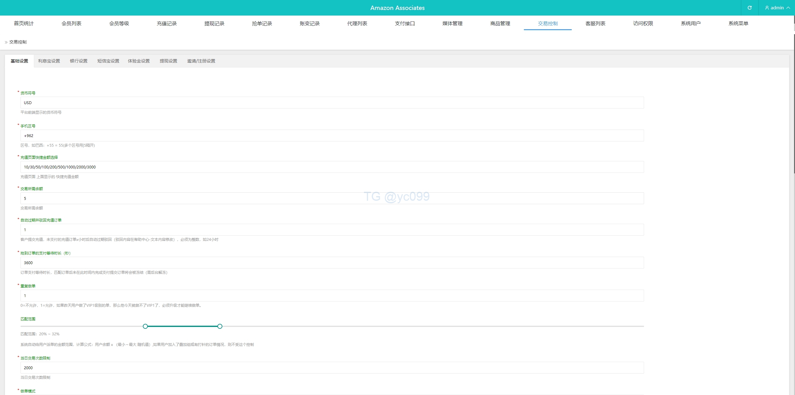
Task: Click the 充值页面快捷金额选择 input
Action: (332, 167)
